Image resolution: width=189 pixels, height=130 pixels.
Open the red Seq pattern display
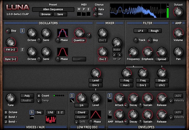(x=51, y=119)
